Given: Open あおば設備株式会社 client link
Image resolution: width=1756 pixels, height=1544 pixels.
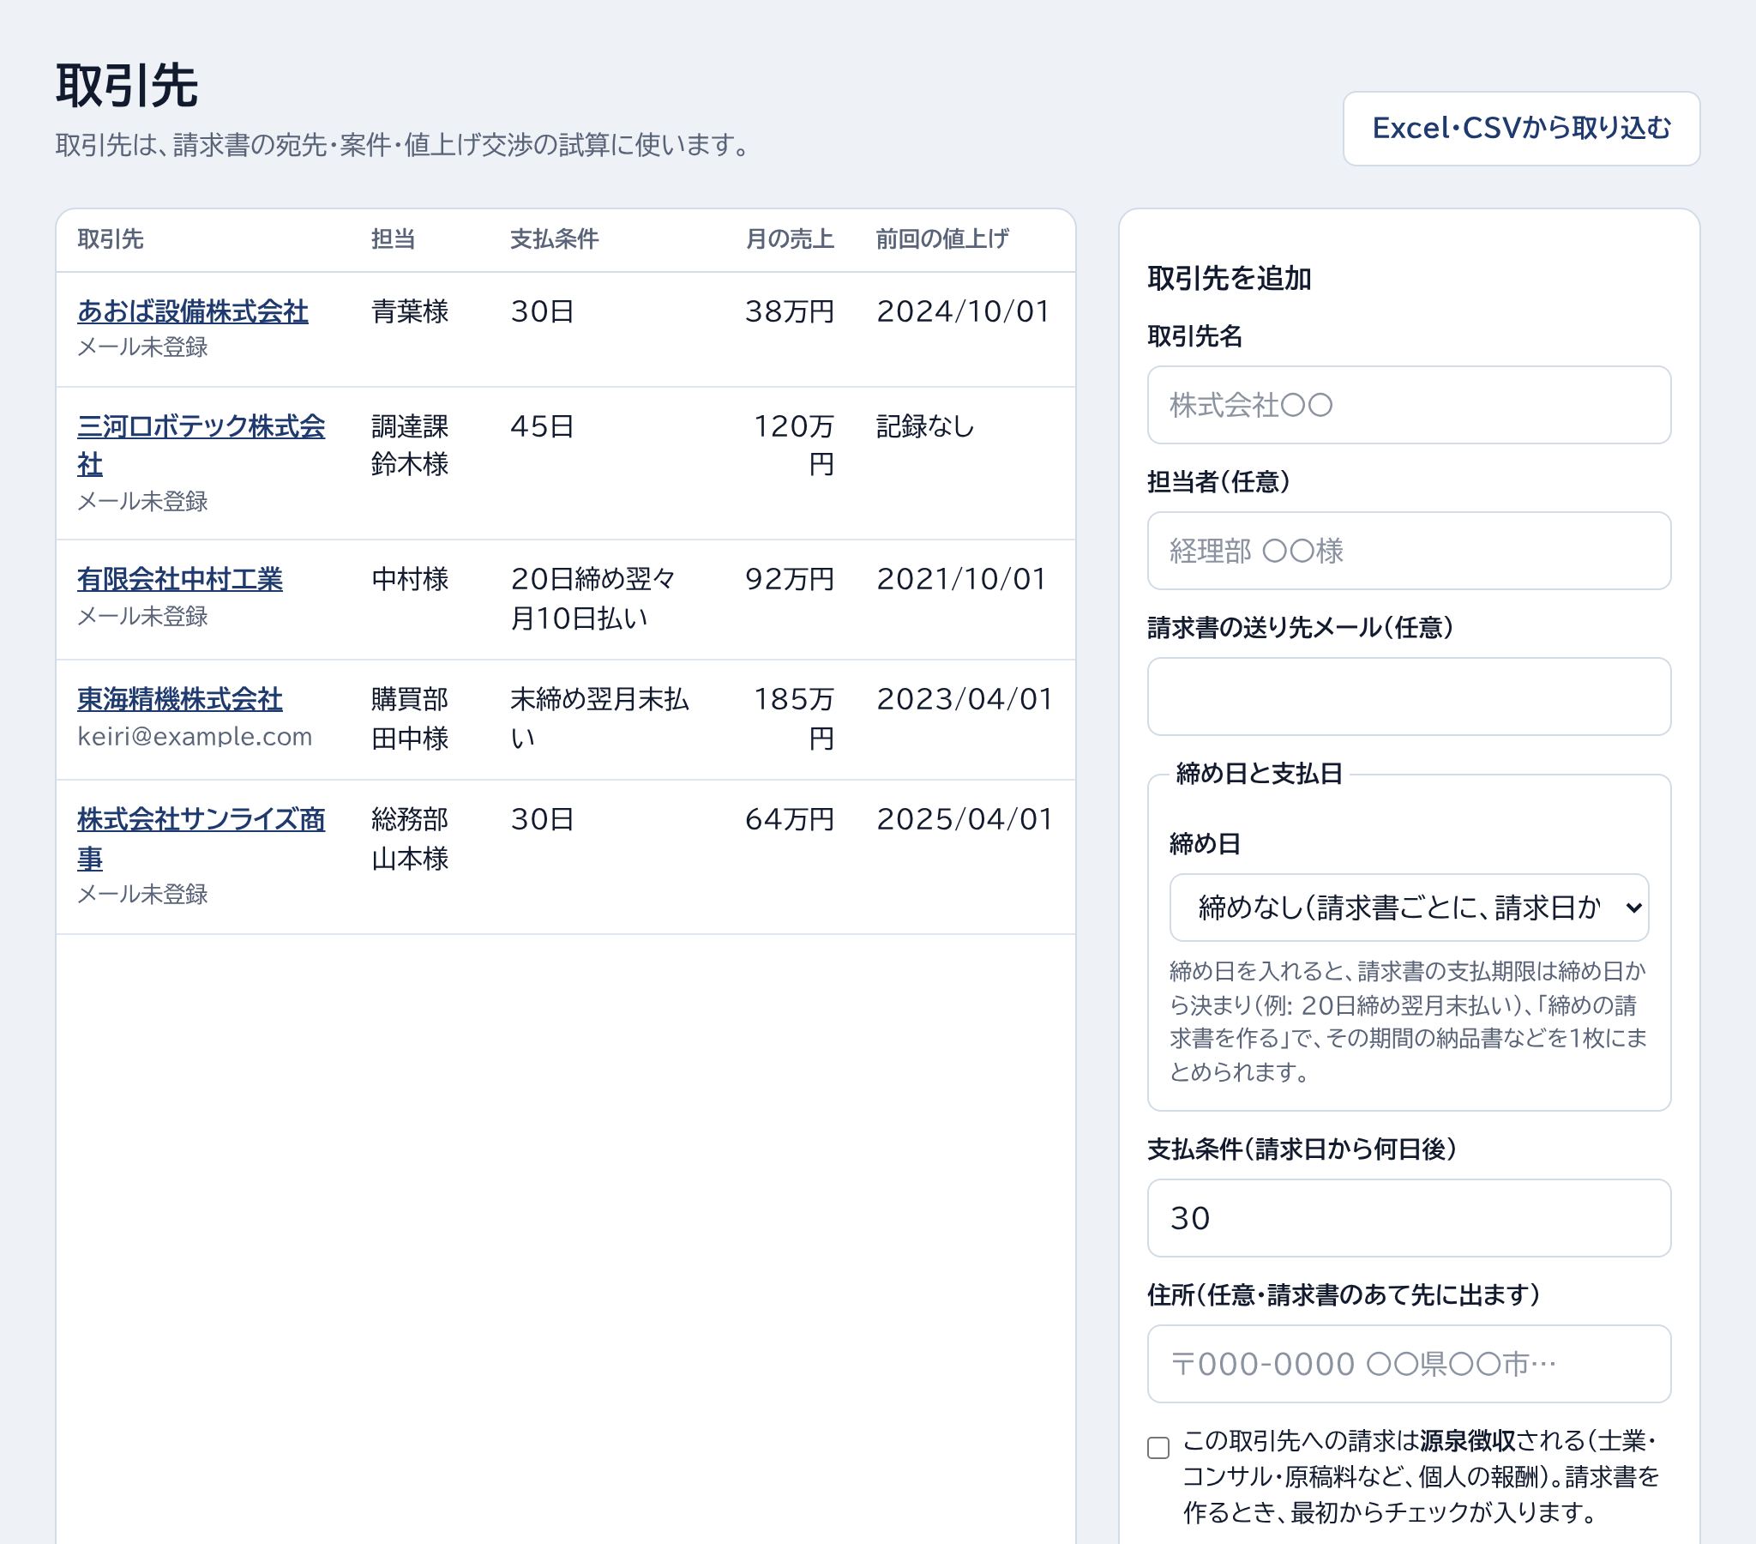Looking at the screenshot, I should point(192,311).
